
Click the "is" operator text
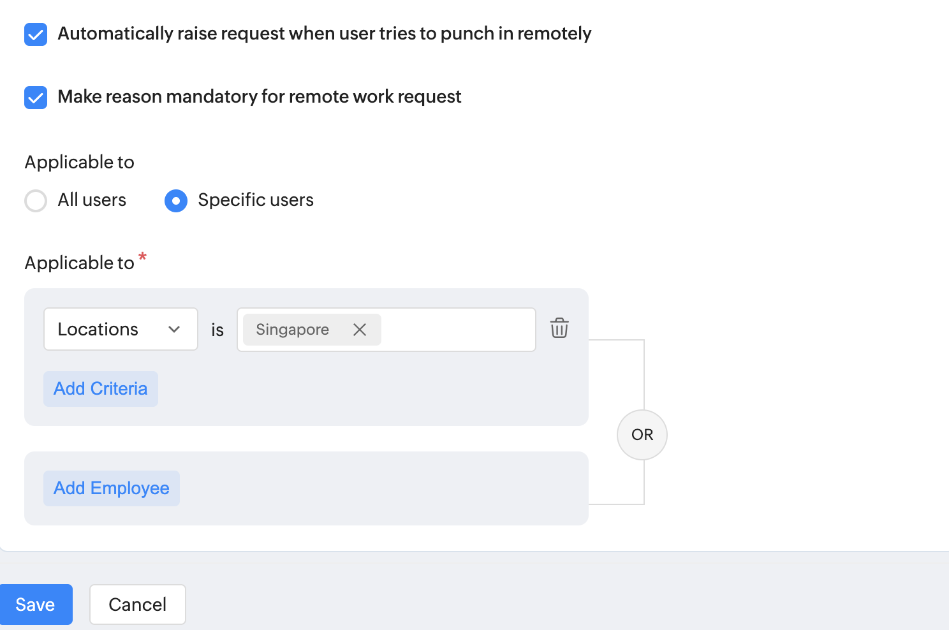click(x=217, y=330)
